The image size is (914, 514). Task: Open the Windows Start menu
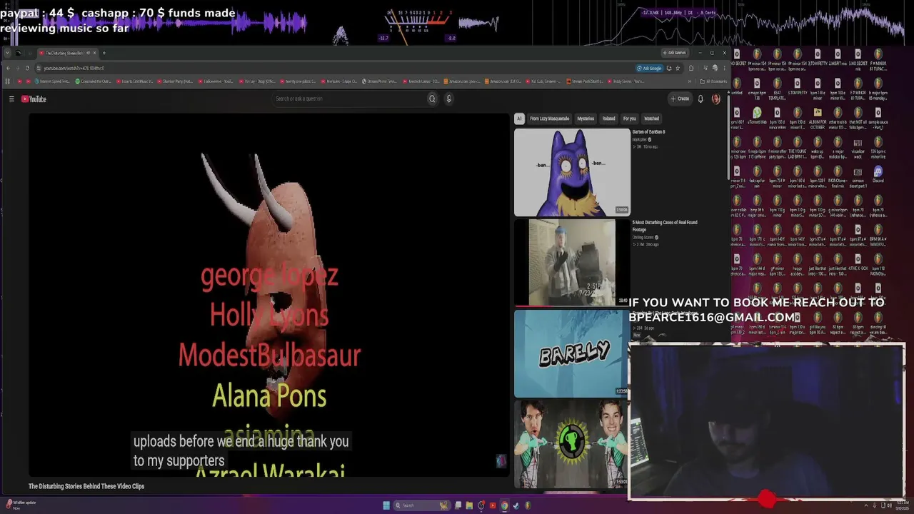click(x=386, y=505)
